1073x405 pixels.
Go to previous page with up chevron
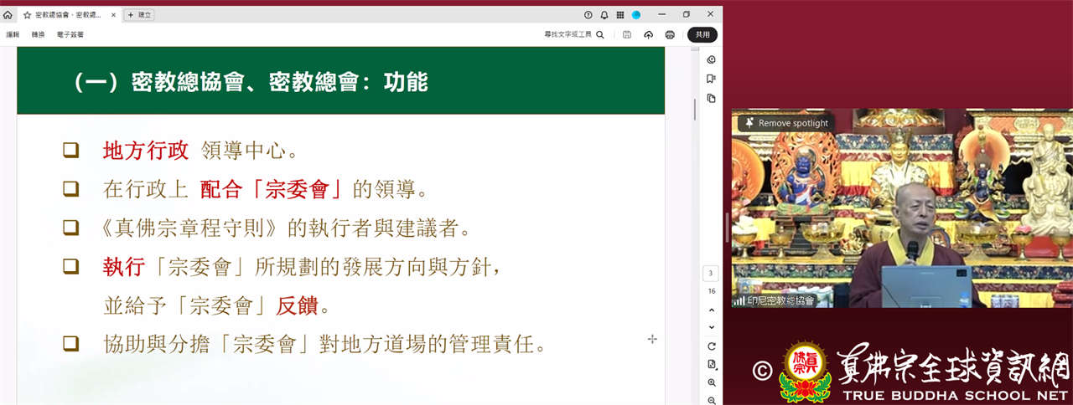pos(712,310)
